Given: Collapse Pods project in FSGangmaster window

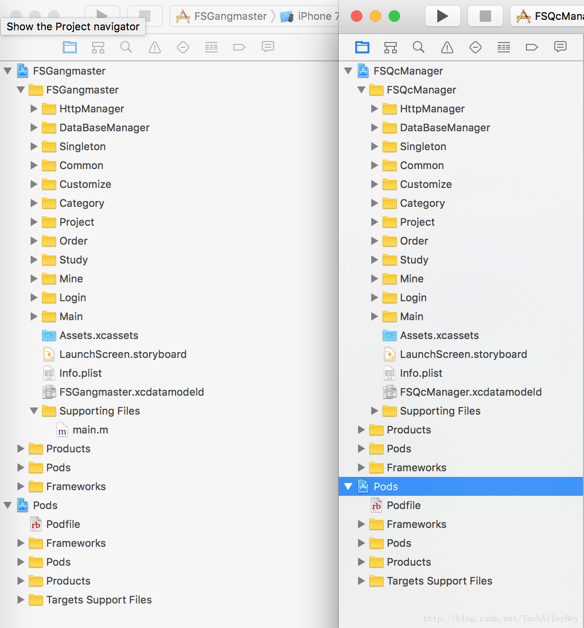Looking at the screenshot, I should [x=8, y=505].
